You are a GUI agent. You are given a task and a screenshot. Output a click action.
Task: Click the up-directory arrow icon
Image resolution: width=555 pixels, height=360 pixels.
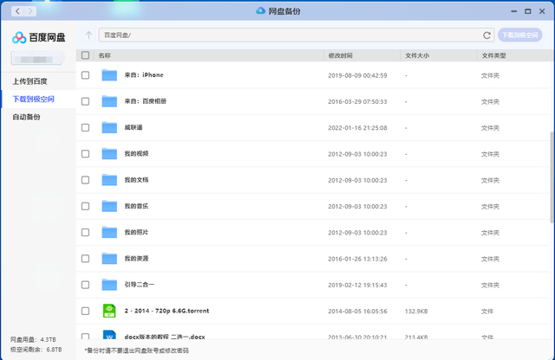(x=88, y=35)
